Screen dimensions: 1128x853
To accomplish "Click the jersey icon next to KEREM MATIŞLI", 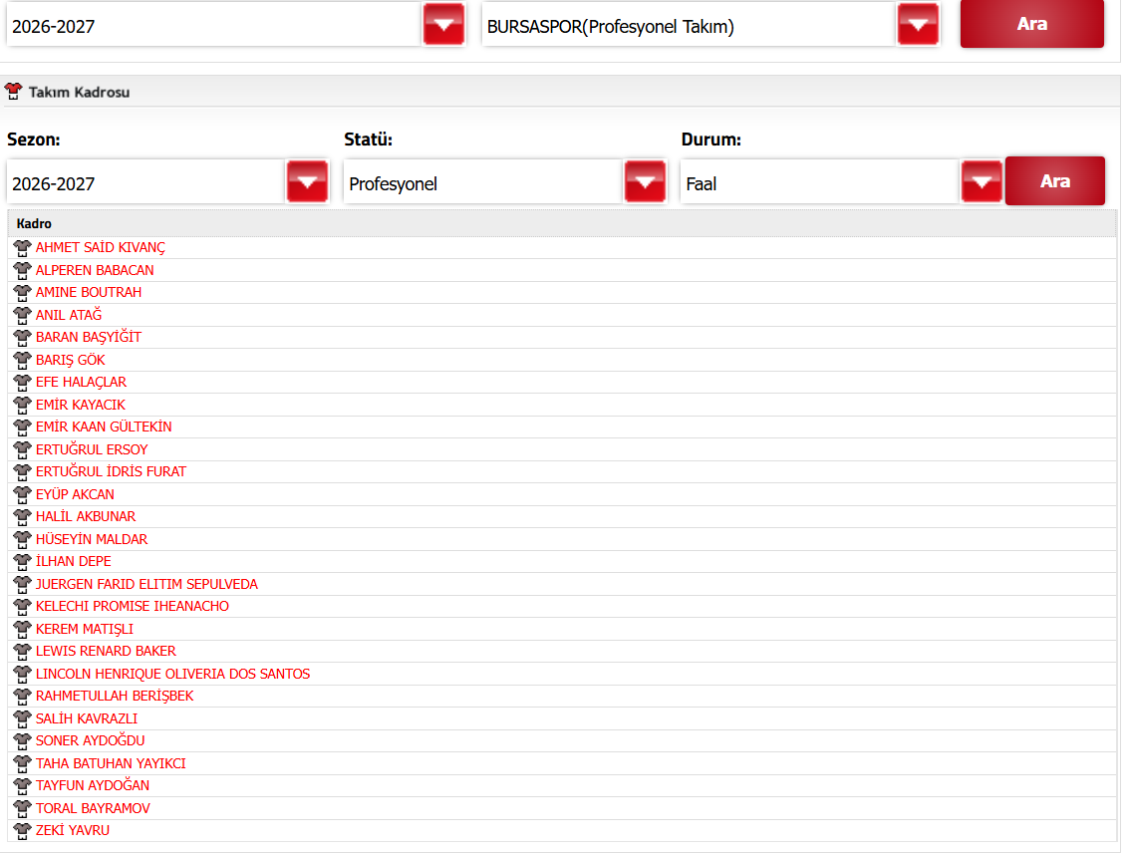I will [22, 629].
